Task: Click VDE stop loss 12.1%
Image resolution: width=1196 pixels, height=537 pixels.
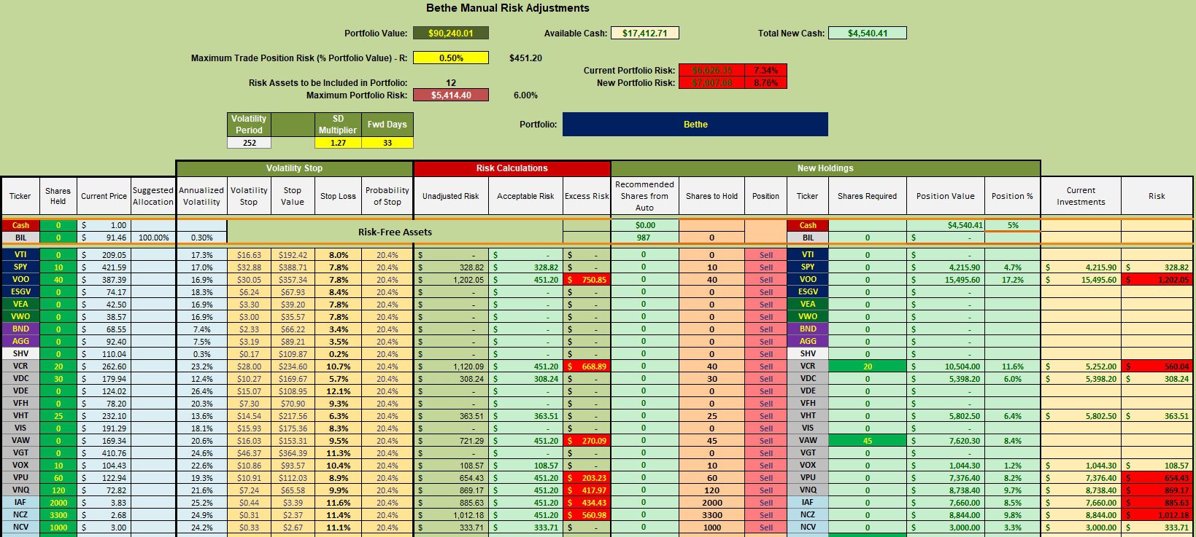Action: click(x=338, y=391)
